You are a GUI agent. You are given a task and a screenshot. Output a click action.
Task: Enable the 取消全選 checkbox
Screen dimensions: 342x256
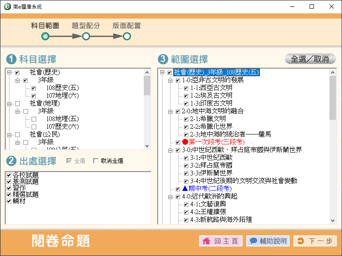[x=96, y=161]
